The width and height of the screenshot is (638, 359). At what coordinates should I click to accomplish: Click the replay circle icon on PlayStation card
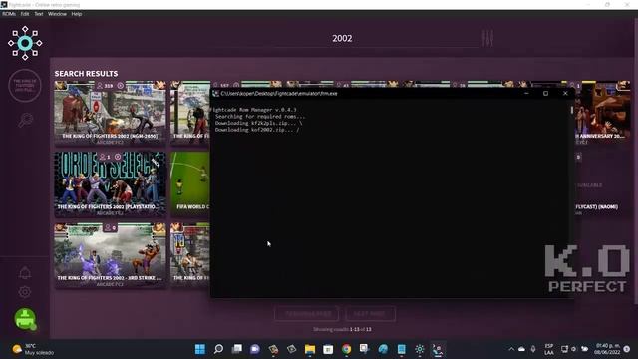point(118,157)
